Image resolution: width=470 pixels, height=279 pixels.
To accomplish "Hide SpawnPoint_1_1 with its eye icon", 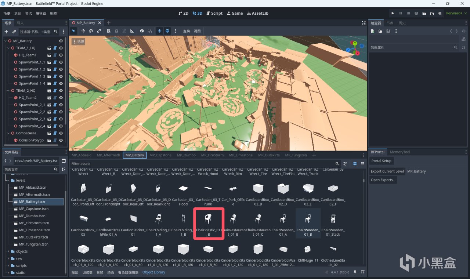I will [61, 62].
